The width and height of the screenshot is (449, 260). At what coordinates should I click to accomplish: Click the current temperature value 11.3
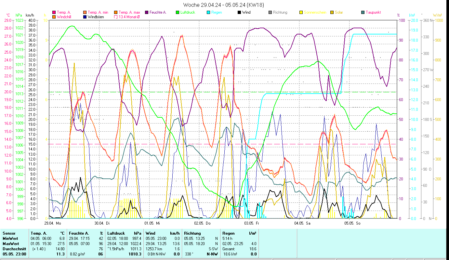click(61, 254)
